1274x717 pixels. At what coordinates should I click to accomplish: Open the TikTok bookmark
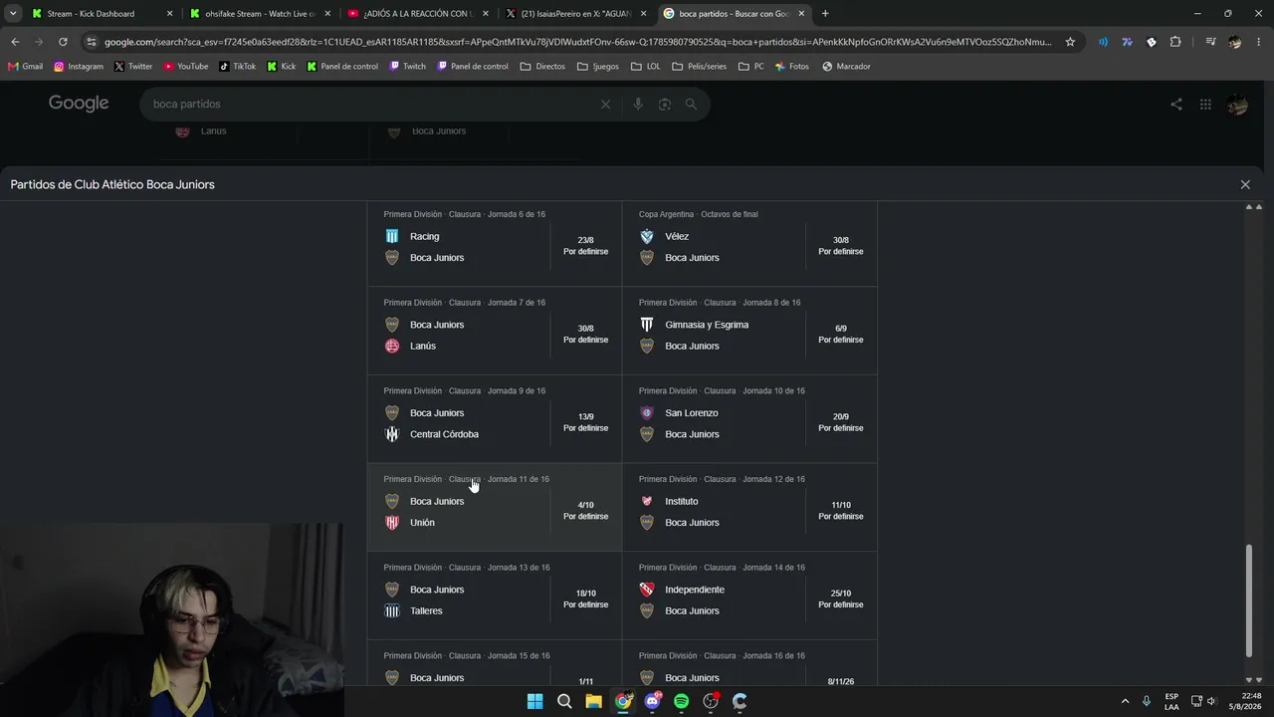(x=238, y=67)
